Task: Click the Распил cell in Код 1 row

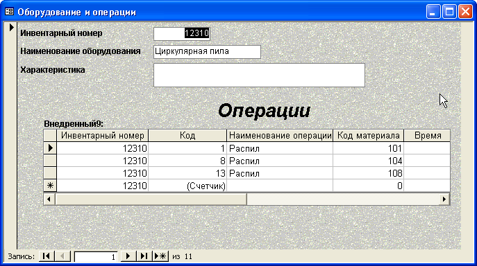Action: (280, 148)
